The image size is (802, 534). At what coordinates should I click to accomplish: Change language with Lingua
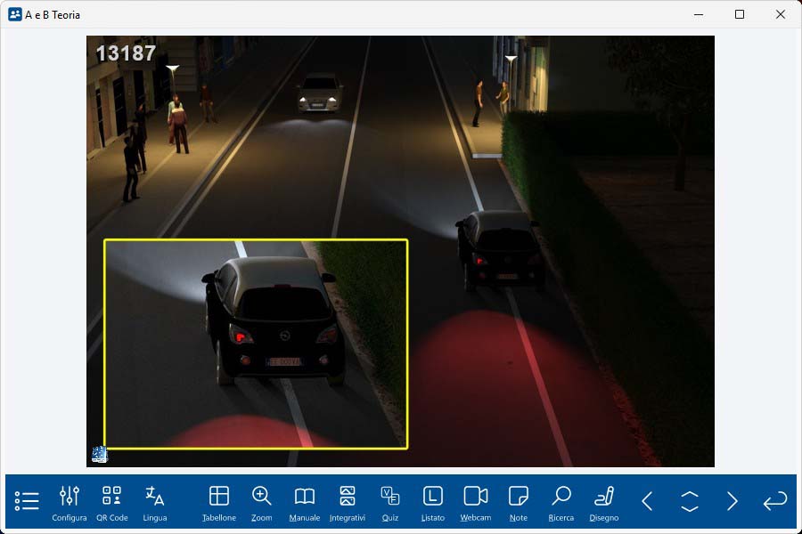click(x=155, y=502)
